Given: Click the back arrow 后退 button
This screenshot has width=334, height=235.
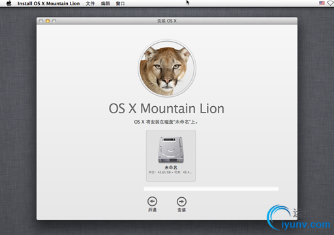Looking at the screenshot, I should coord(152,201).
